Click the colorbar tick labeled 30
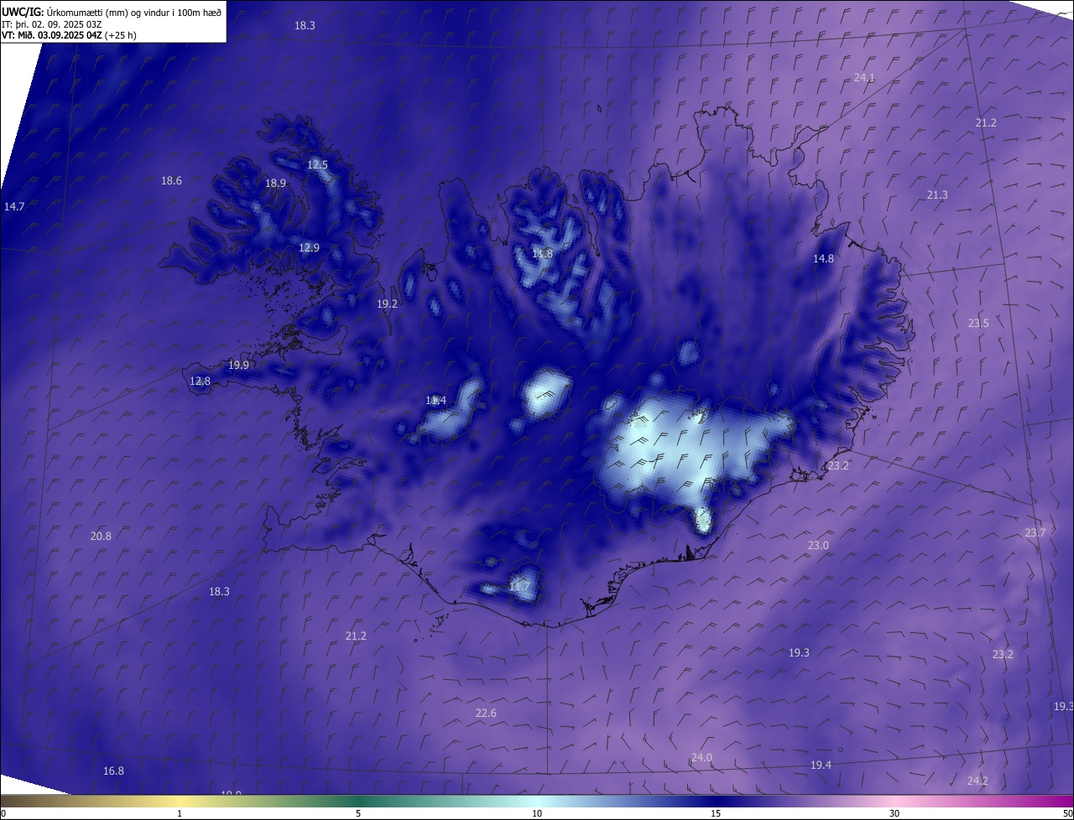 point(894,813)
